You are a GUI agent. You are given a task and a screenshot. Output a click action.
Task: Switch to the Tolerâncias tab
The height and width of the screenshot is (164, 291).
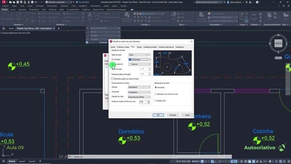coord(180,47)
